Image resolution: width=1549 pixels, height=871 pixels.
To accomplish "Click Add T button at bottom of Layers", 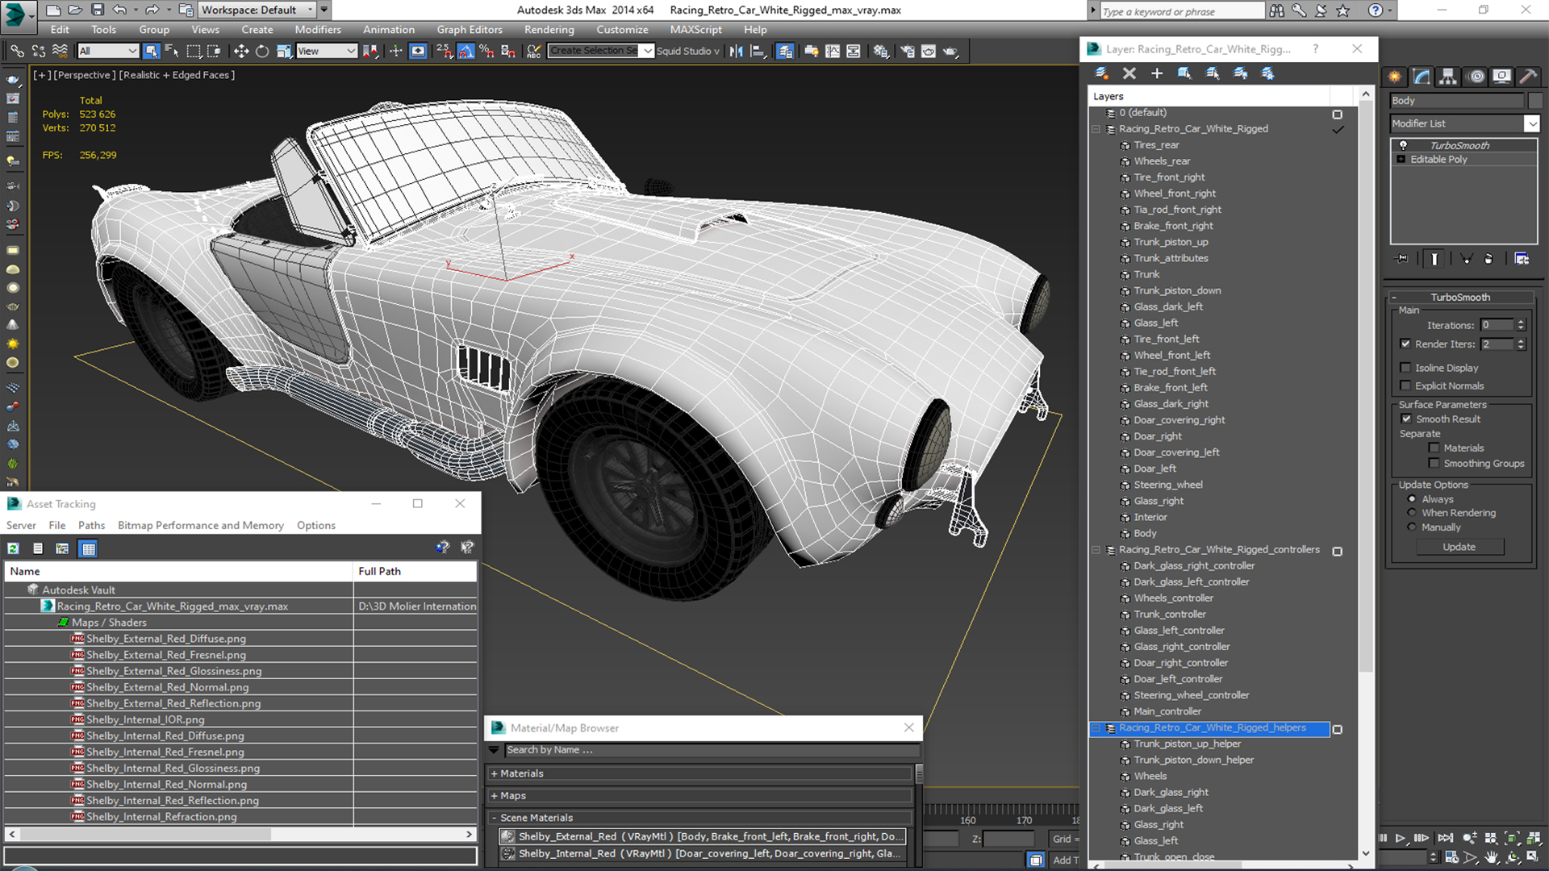I will 1066,859.
